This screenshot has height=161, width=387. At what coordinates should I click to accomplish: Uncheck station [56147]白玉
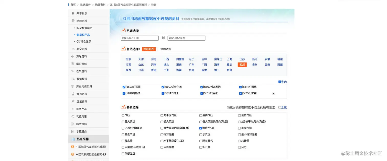163,93
